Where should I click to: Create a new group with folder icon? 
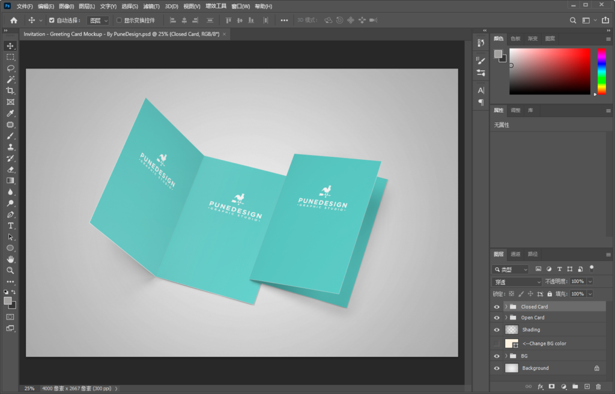pos(575,387)
